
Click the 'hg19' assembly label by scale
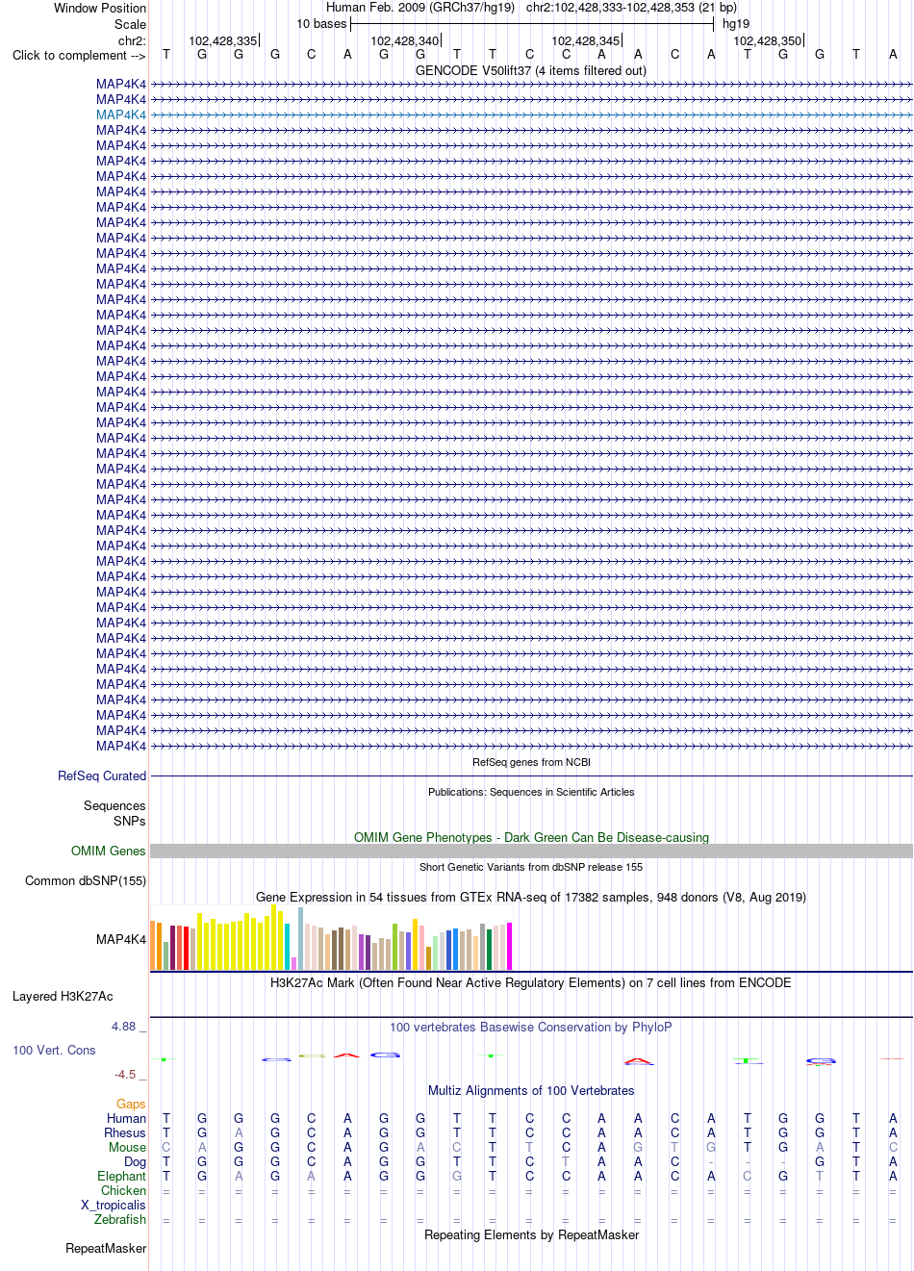[736, 24]
